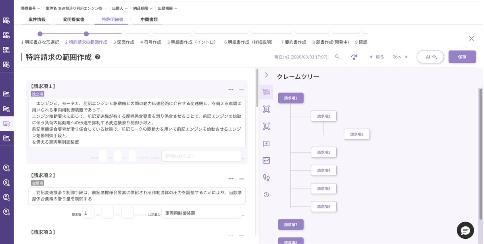Click the 【請求項３】 heading
The width and height of the screenshot is (484, 244).
[43, 232]
